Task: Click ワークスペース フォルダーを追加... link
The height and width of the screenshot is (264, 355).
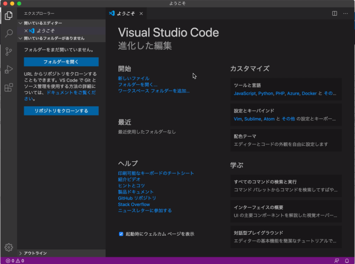Action: pyautogui.click(x=154, y=91)
